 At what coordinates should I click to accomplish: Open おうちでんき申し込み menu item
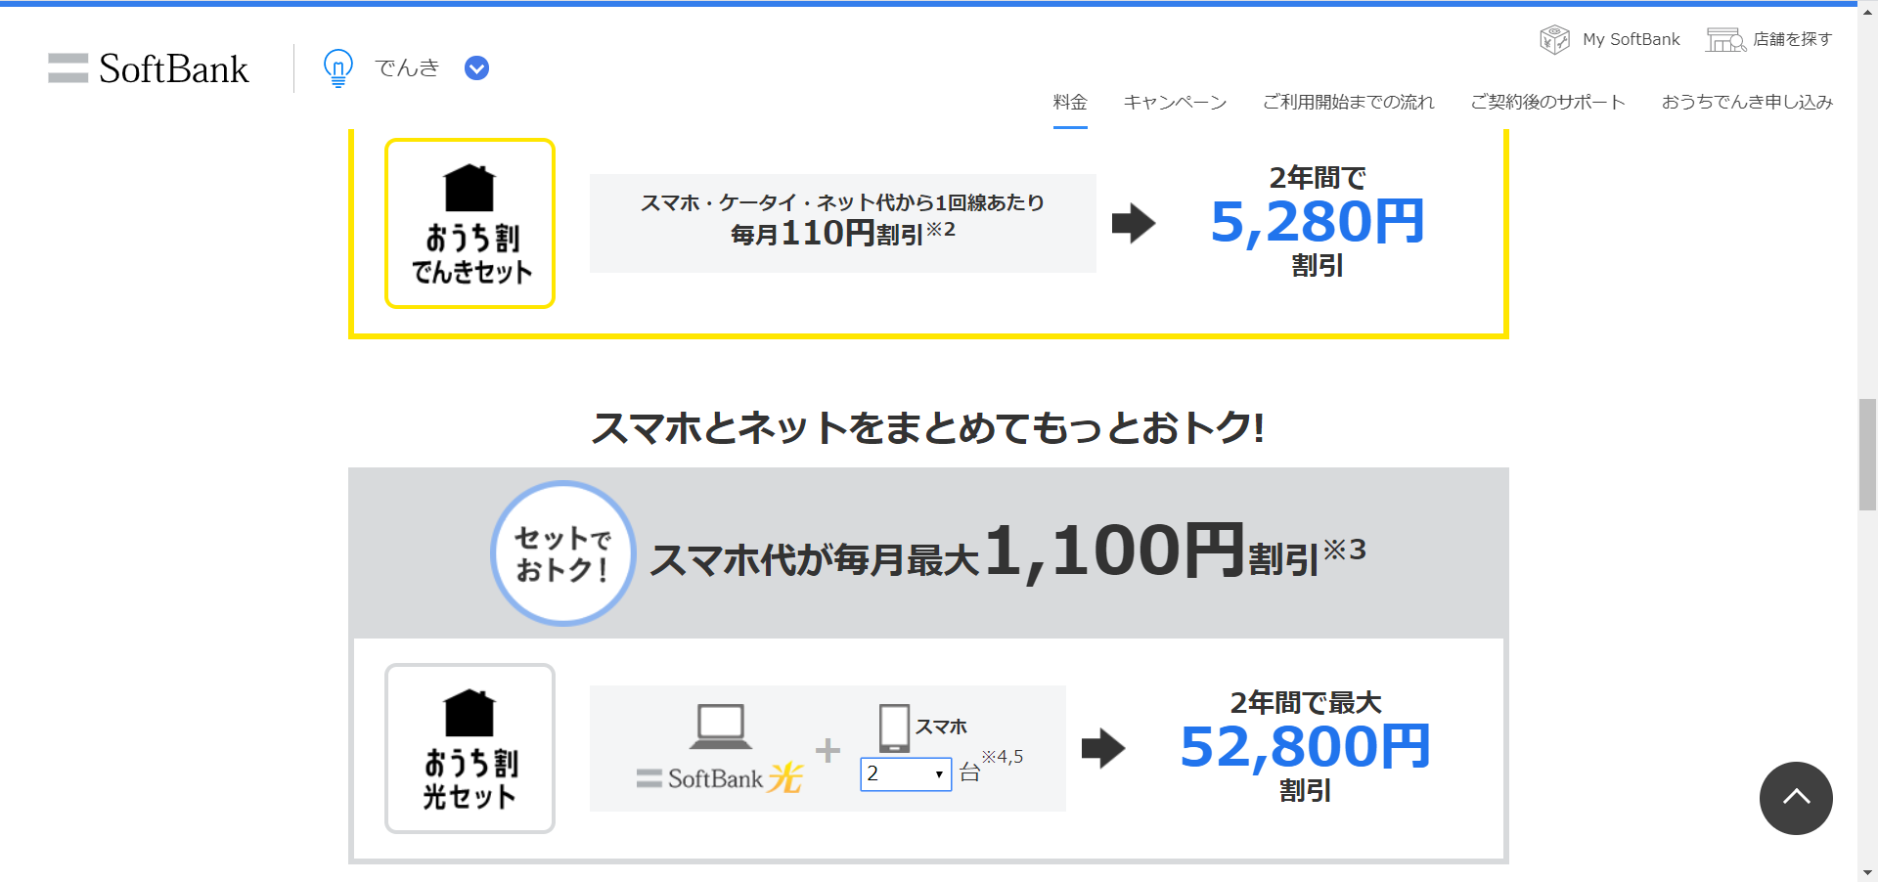coord(1747,102)
